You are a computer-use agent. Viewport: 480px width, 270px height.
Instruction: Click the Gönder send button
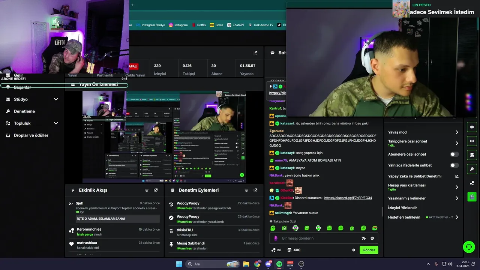click(369, 250)
